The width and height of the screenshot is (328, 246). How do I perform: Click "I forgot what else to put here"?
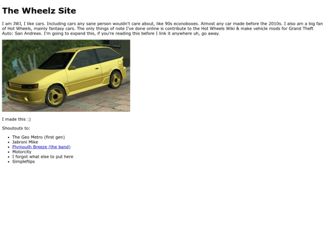pos(43,157)
